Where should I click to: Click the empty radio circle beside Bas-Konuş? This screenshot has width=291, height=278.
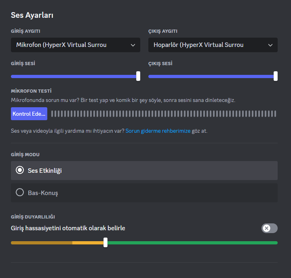(20, 193)
